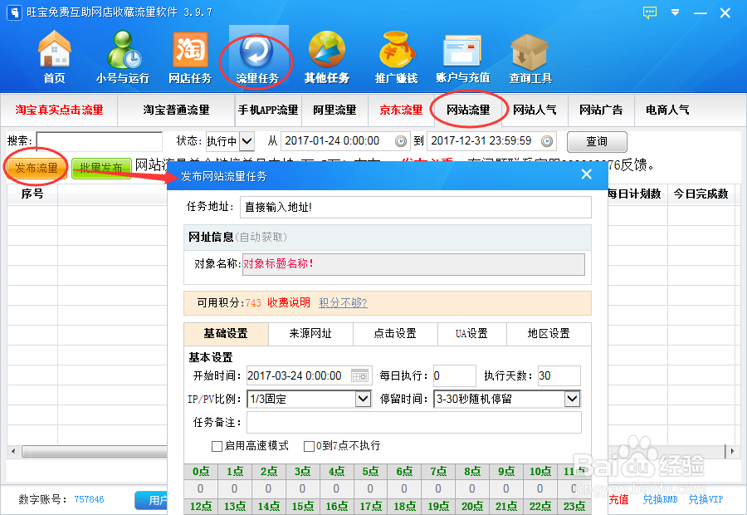The image size is (747, 515).
Task: Open the title bar dropdown menu arrow
Action: pos(675,12)
